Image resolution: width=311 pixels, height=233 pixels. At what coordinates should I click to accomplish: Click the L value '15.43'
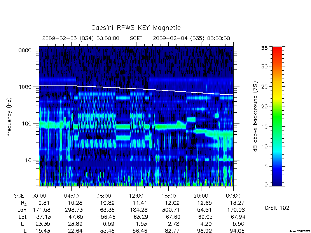(43, 231)
